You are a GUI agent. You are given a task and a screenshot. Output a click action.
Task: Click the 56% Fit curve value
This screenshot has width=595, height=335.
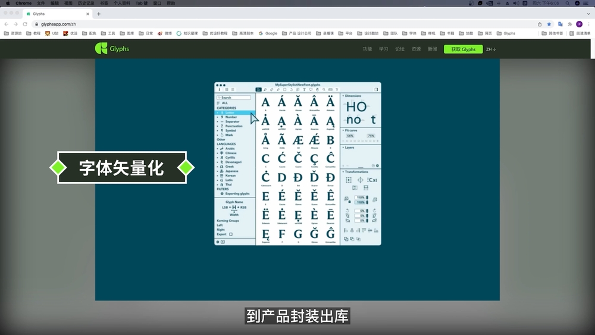pyautogui.click(x=350, y=136)
